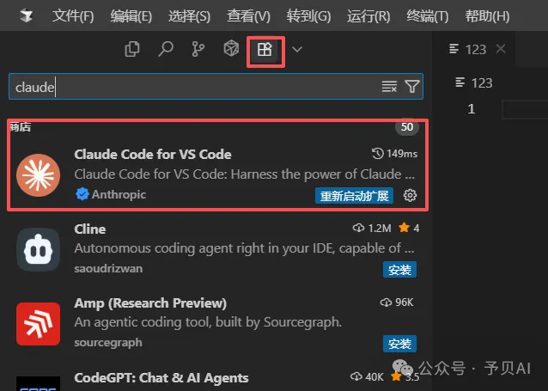Image resolution: width=548 pixels, height=391 pixels.
Task: Open the Search magnifier panel
Action: (166, 49)
